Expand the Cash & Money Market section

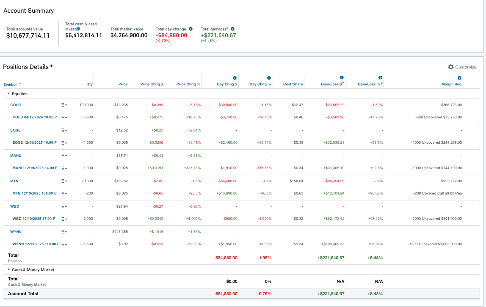8,269
